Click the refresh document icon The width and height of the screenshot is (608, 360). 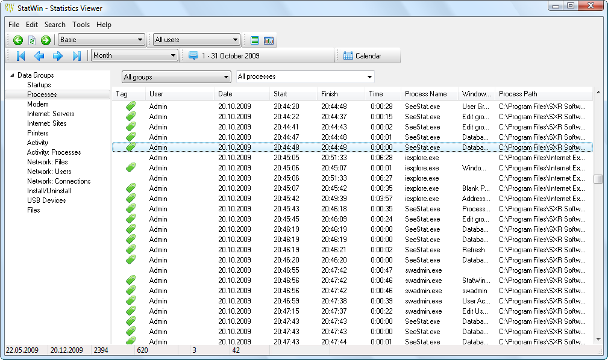coord(32,40)
